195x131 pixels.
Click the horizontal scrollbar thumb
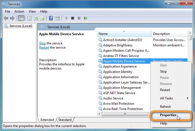(x=125, y=114)
